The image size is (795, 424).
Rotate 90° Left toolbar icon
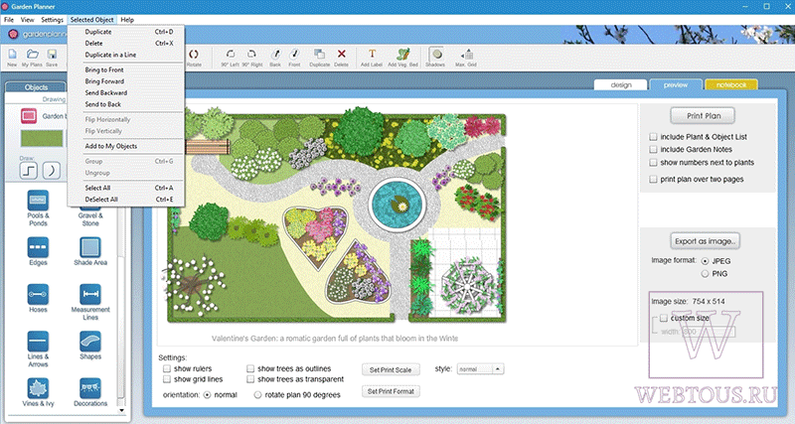pos(231,55)
